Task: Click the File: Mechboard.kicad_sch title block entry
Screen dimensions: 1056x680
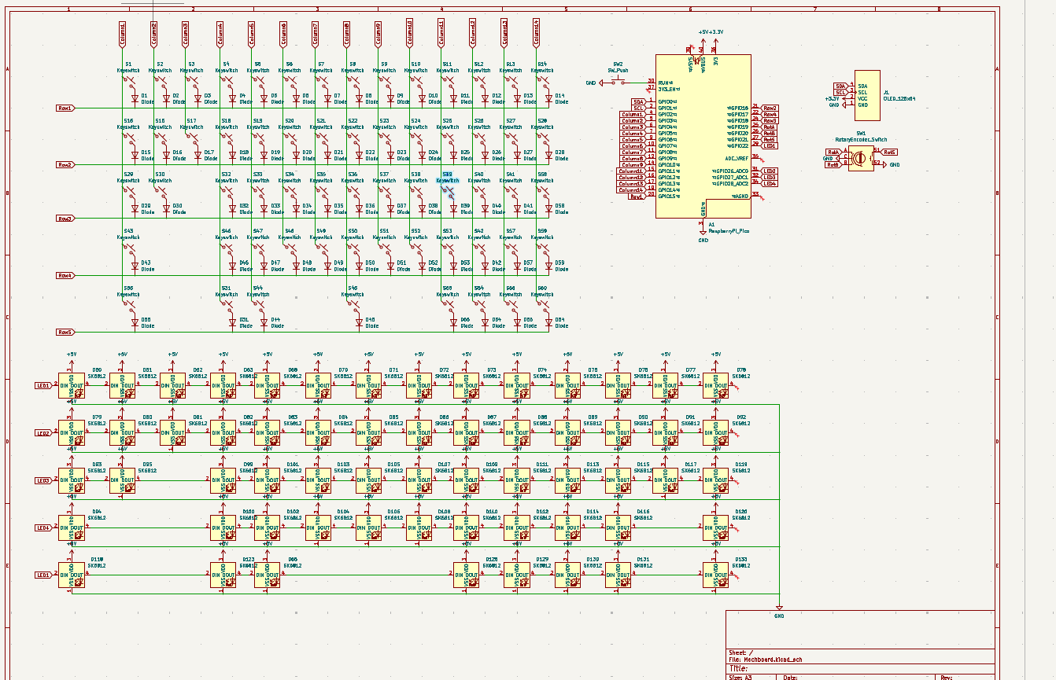Action: (766, 660)
